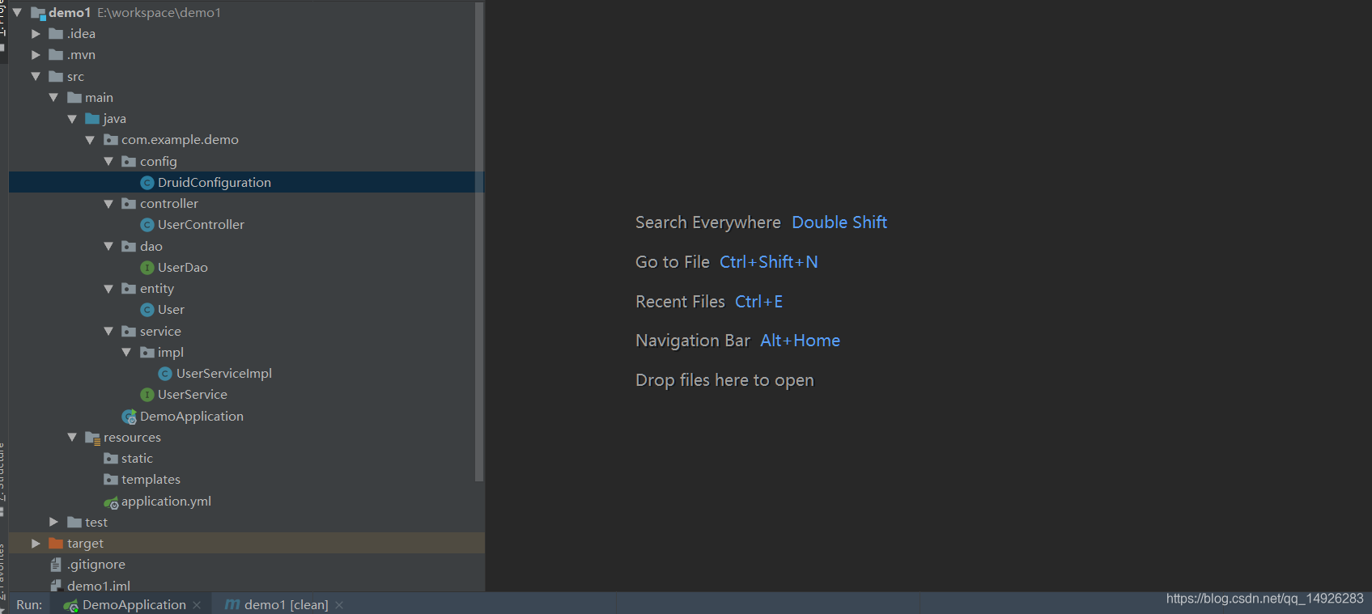Screen dimensions: 1372x614
Task: Click the demo1.iml file icon
Action: coord(56,586)
